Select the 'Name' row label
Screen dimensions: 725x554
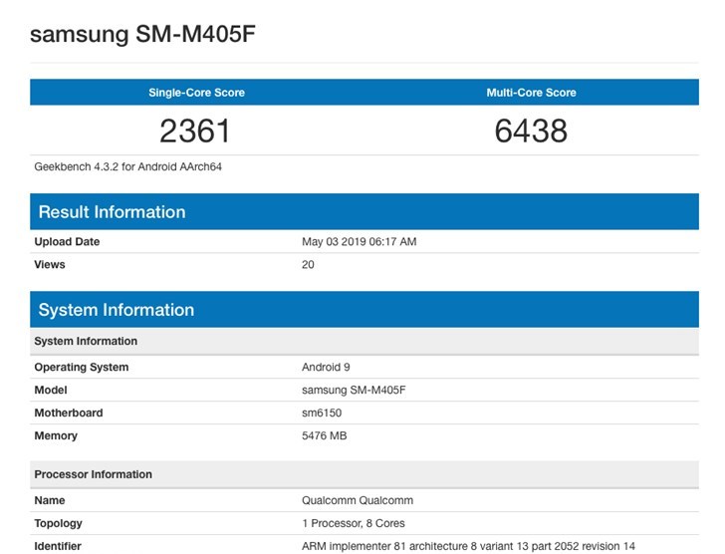coord(50,500)
